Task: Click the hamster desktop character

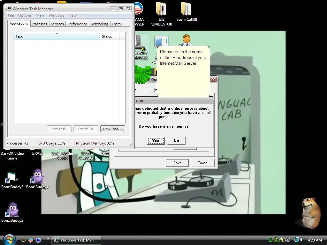Action: tap(310, 213)
